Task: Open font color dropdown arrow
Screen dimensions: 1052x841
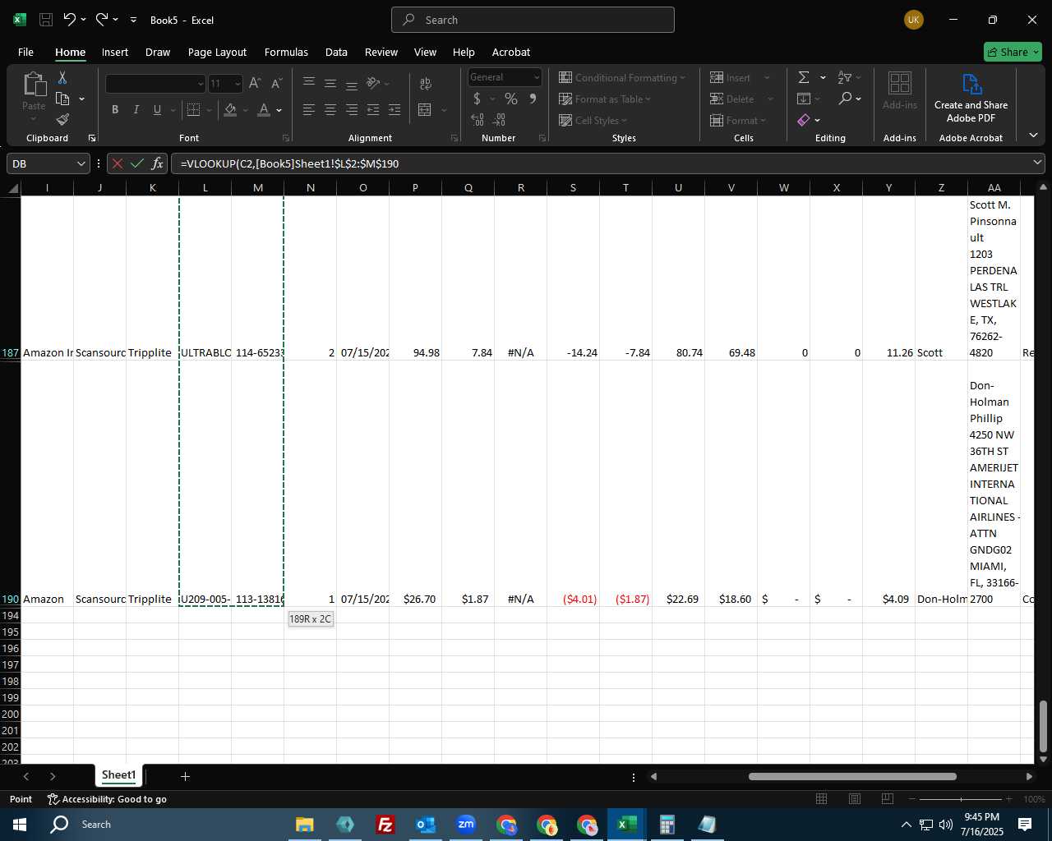Action: [x=279, y=109]
